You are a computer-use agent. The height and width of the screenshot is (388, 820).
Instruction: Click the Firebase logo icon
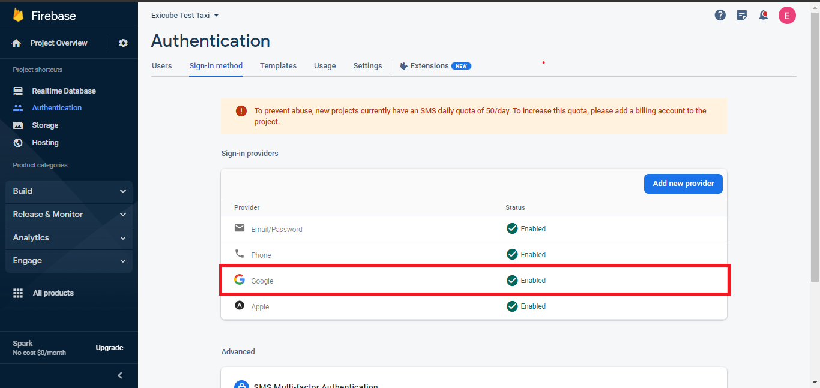(18, 15)
